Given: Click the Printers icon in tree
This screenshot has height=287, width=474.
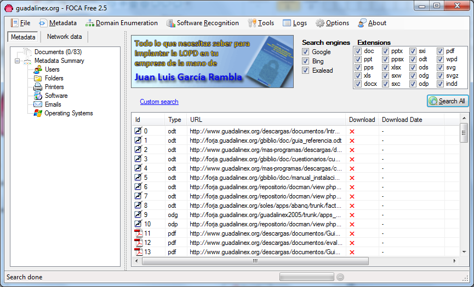Looking at the screenshot, I should coord(38,87).
